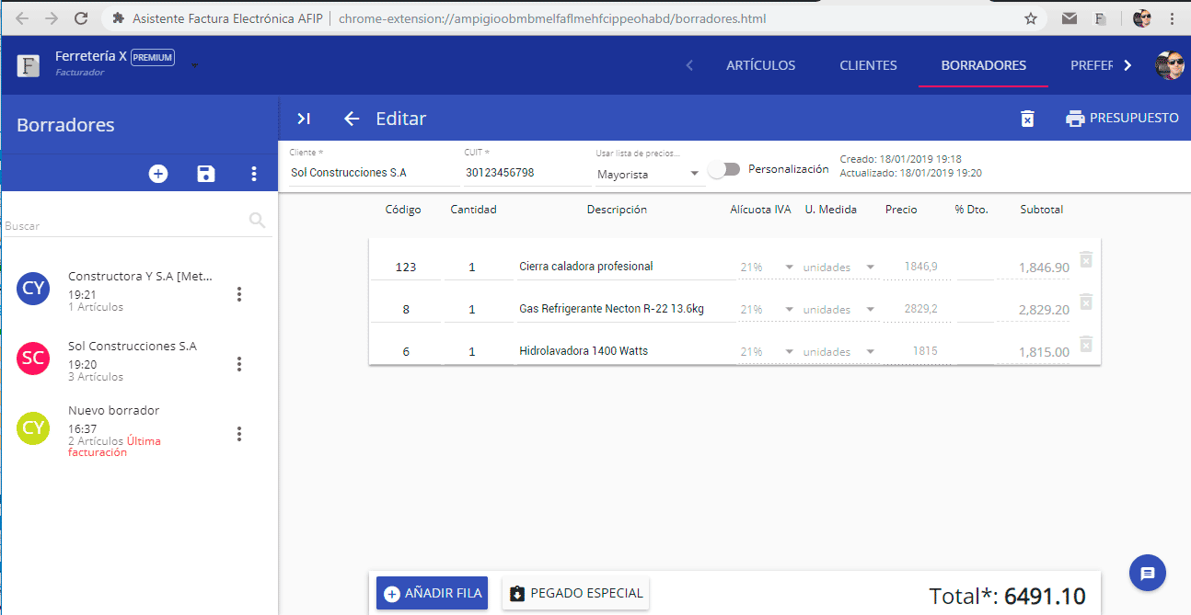Bookmark this page with the star icon

tap(1031, 18)
